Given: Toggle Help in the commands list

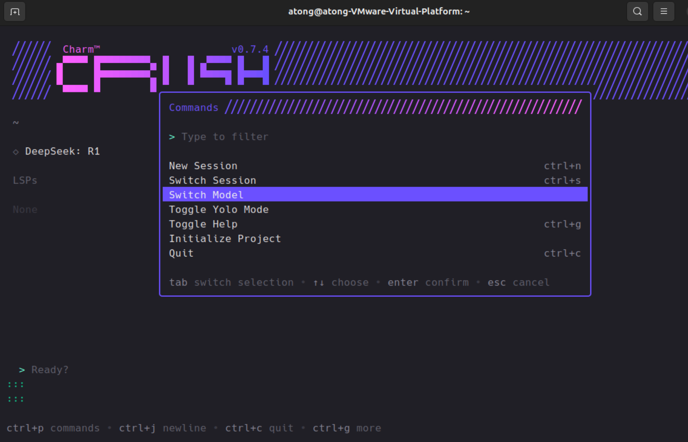Looking at the screenshot, I should [375, 224].
